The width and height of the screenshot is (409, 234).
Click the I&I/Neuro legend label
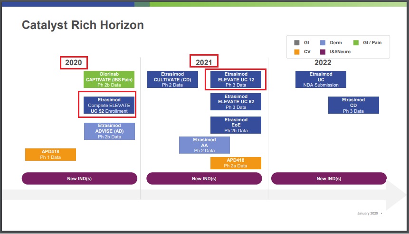[x=340, y=52]
